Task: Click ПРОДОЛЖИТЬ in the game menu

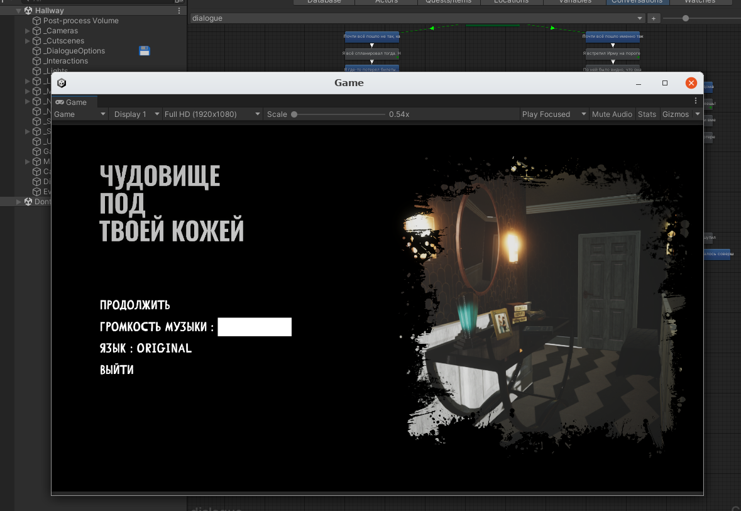Action: [x=135, y=305]
